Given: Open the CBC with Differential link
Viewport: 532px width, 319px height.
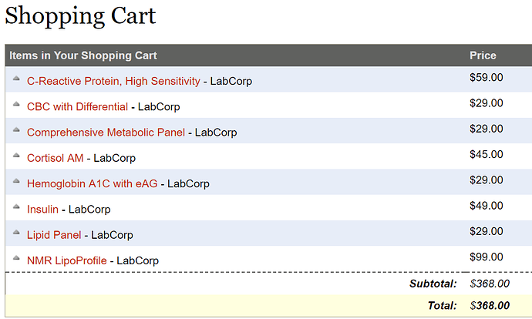Looking at the screenshot, I should pos(77,107).
